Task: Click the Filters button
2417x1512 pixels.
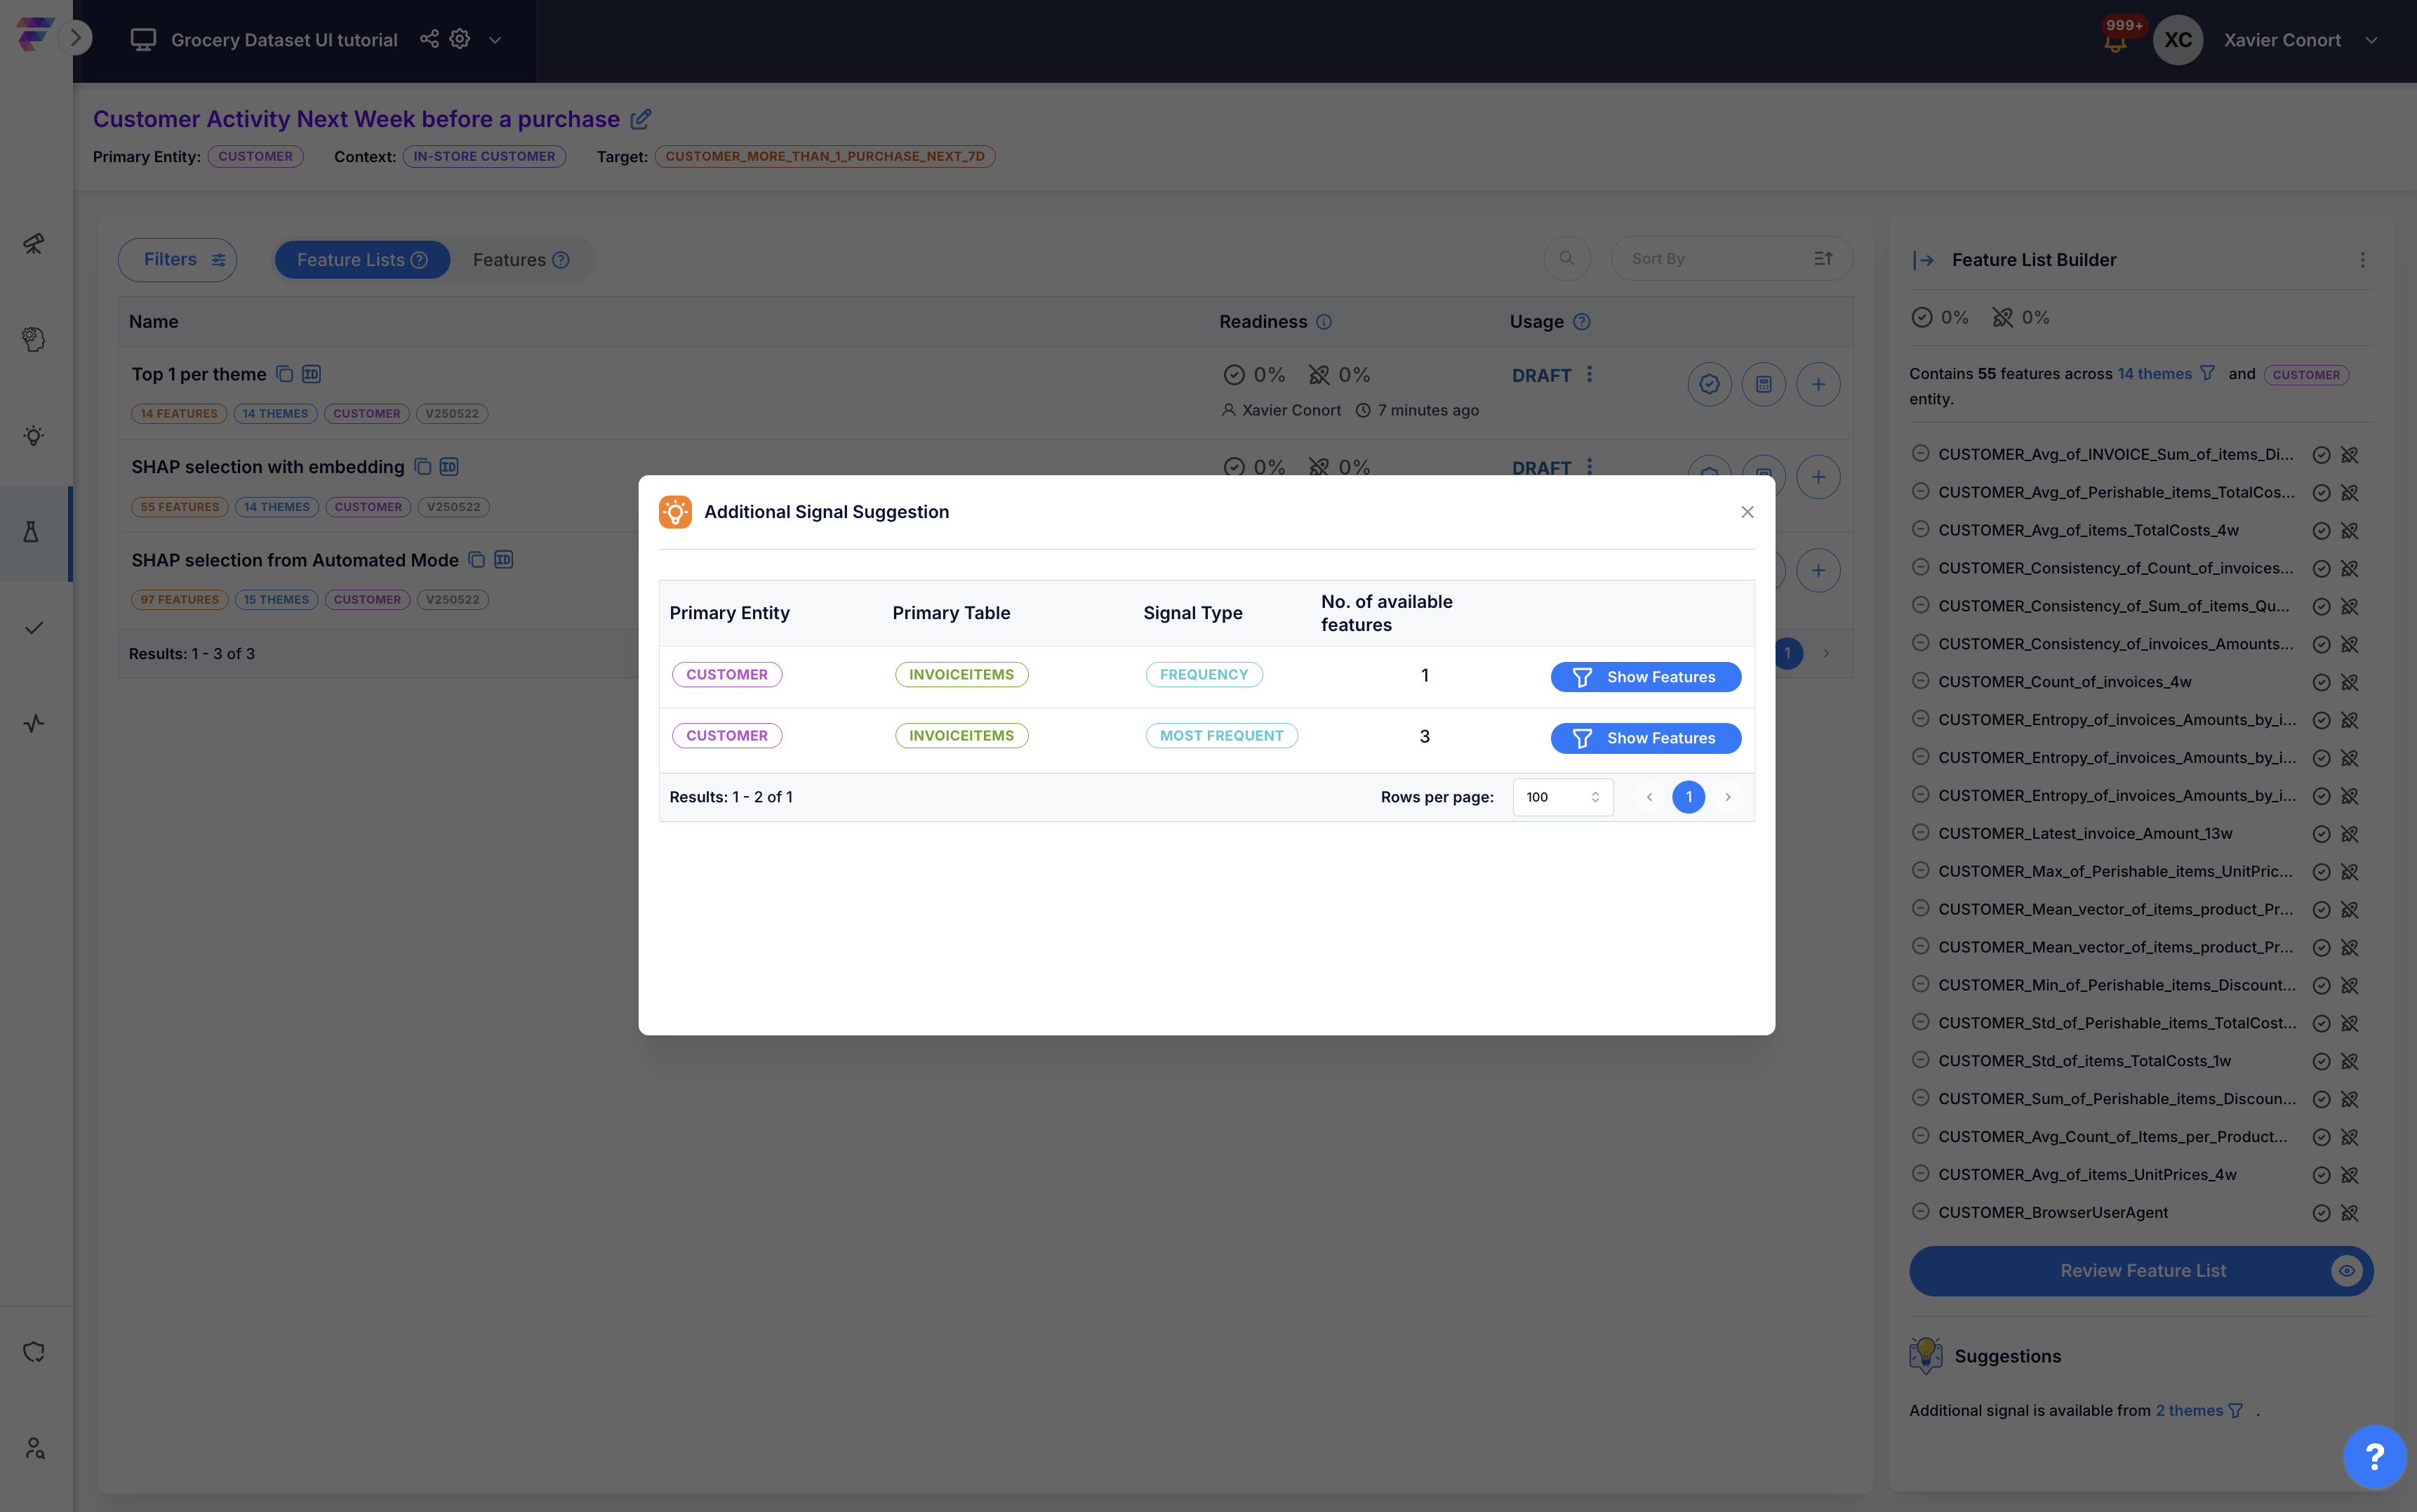Action: point(178,259)
